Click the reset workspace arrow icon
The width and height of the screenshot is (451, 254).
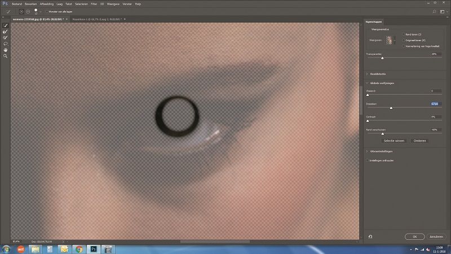tap(370, 237)
